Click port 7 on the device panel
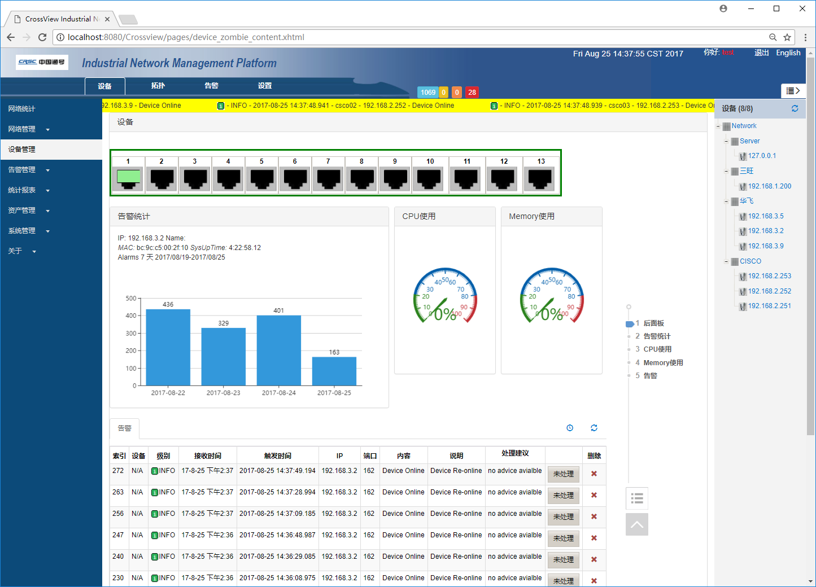This screenshot has width=816, height=587. pos(328,178)
